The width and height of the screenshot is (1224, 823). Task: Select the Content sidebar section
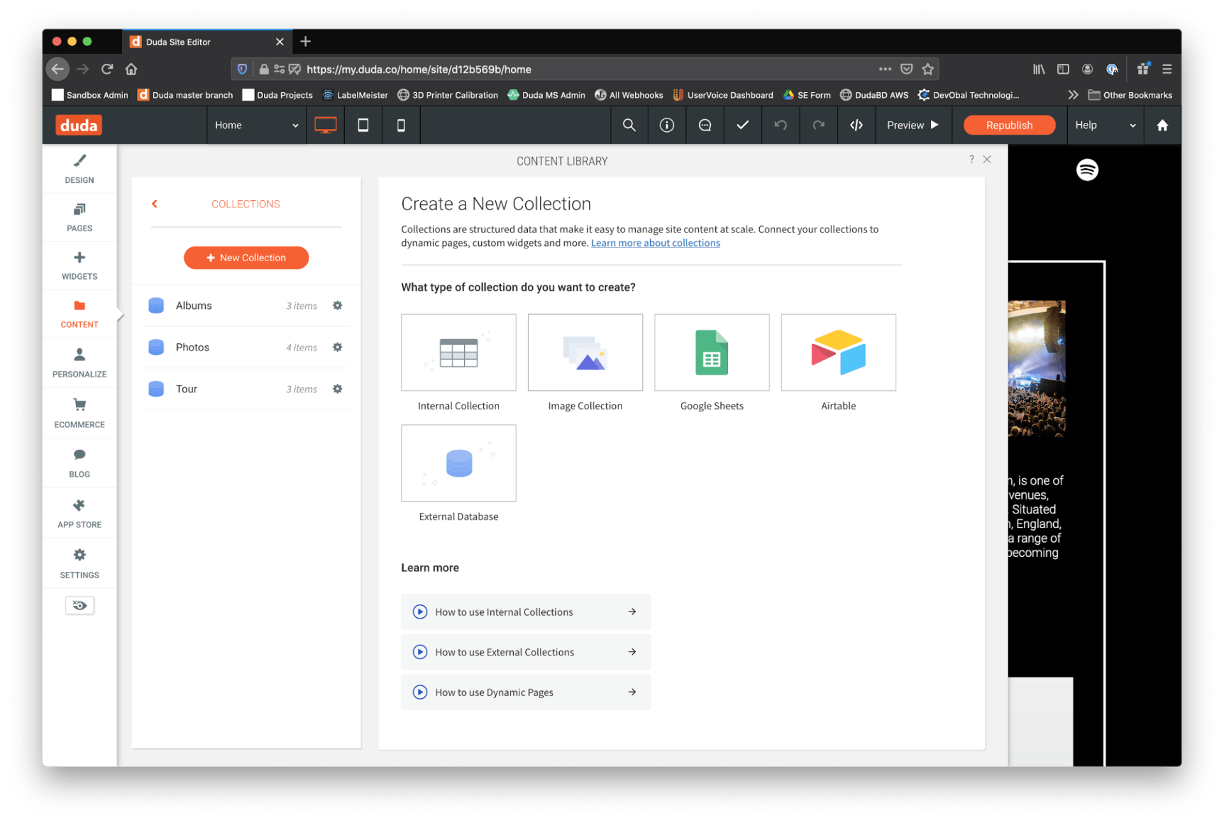pos(79,314)
